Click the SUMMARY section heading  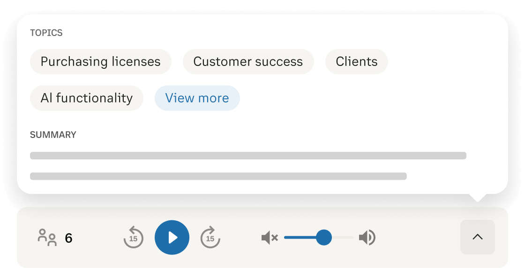pyautogui.click(x=53, y=135)
